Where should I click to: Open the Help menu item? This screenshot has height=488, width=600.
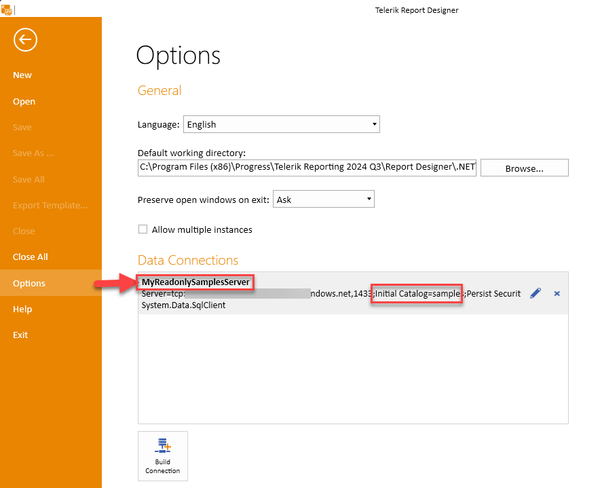(x=22, y=309)
